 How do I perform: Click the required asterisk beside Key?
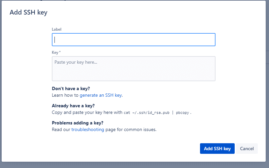pos(60,52)
